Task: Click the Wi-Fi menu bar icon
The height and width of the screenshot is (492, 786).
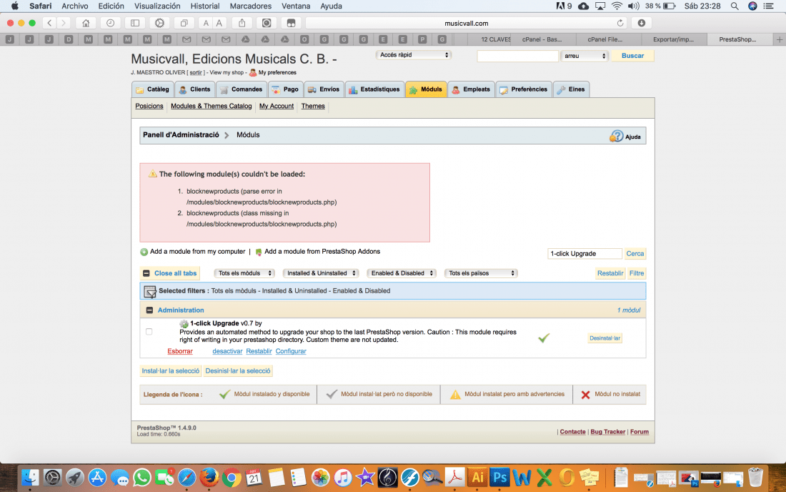Action: (617, 6)
